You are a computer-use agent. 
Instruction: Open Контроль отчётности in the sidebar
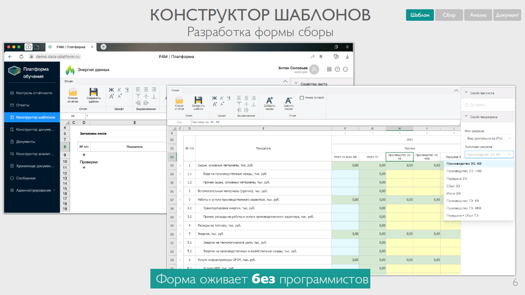[x=32, y=93]
